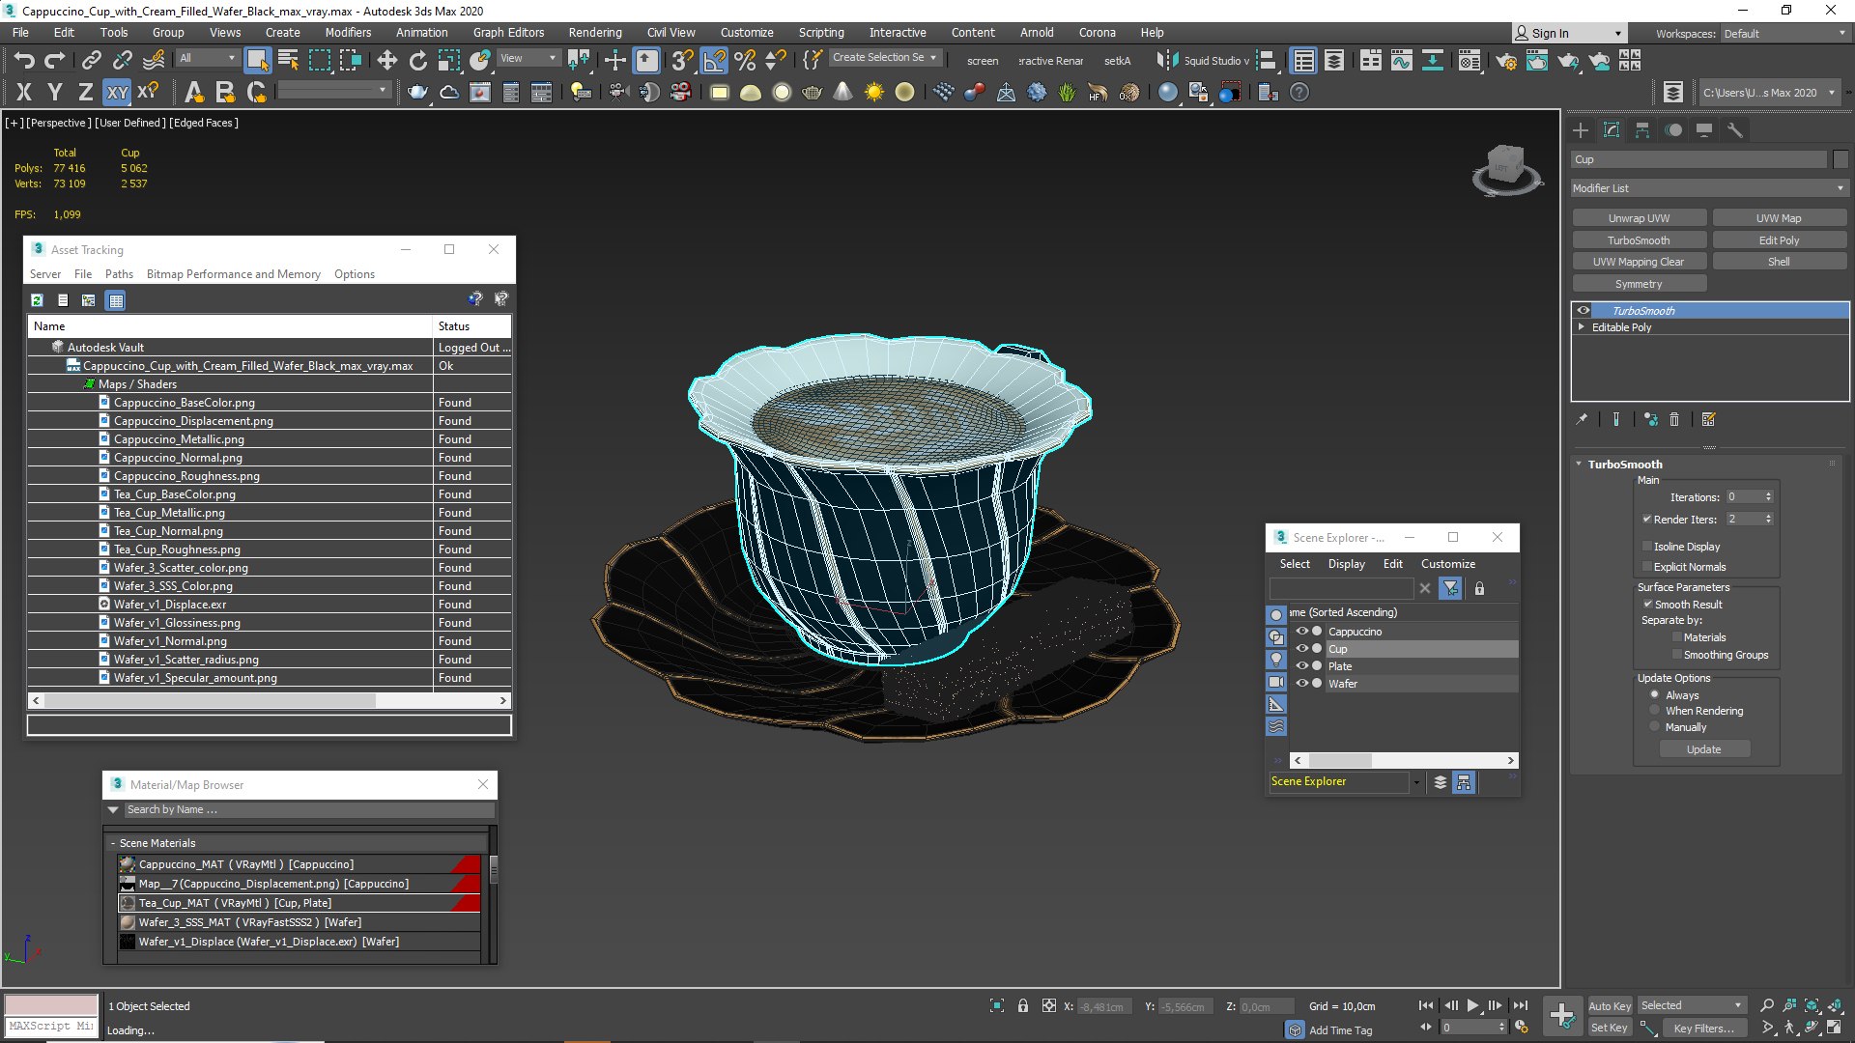Click Table View icon in Asset Tracking
Viewport: 1855px width, 1043px height.
point(116,300)
